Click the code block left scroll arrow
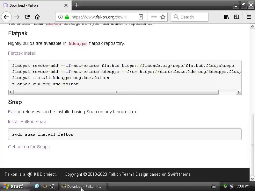 point(11,92)
